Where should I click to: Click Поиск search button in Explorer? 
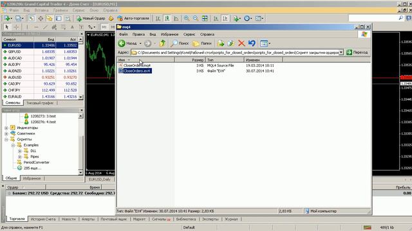(180, 44)
